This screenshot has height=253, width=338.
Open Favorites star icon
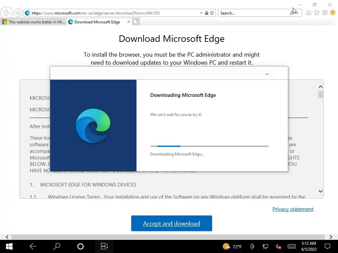pyautogui.click(x=317, y=13)
